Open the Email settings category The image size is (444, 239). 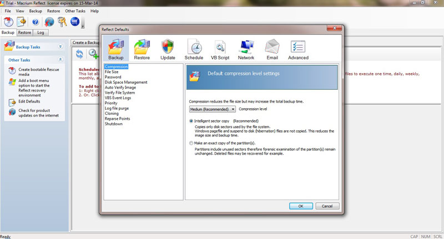click(x=272, y=49)
